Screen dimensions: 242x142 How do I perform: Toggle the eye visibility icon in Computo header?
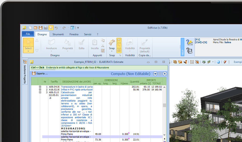(x=155, y=74)
